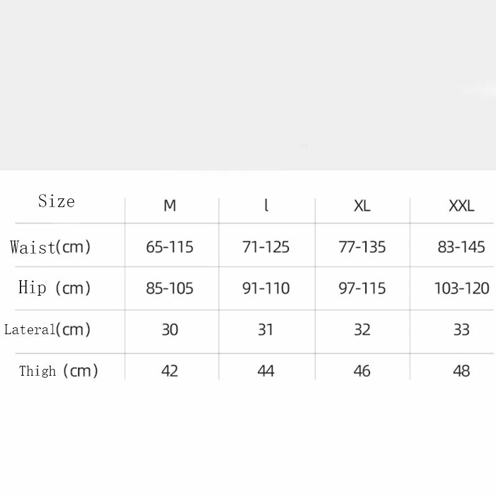Select the 83-145 waist value
The height and width of the screenshot is (496, 496).
coord(461,247)
